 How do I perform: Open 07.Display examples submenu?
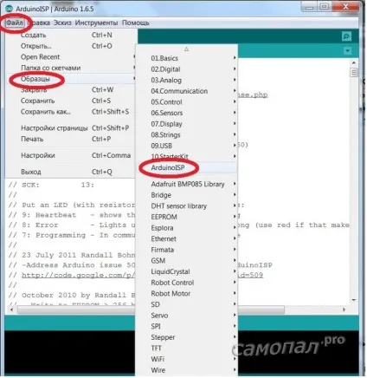[187, 124]
